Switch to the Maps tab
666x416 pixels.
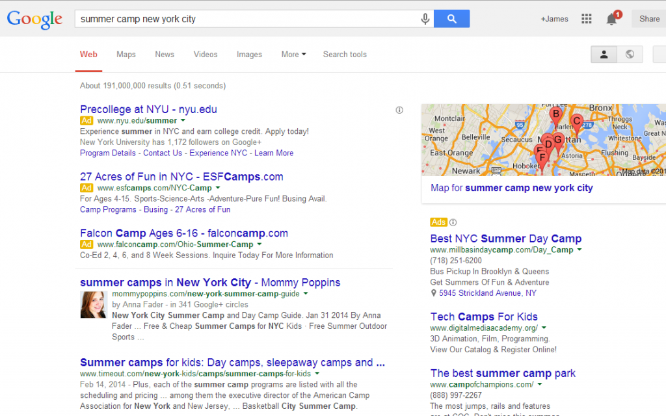point(126,55)
